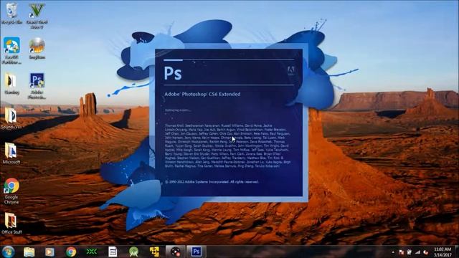This screenshot has height=258, width=459.
Task: Click the splash screen loading status text
Action: pyautogui.click(x=178, y=110)
